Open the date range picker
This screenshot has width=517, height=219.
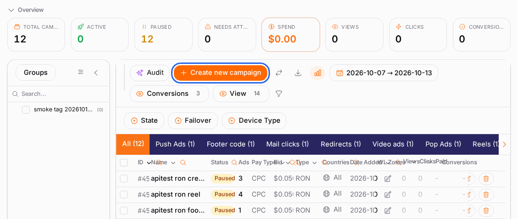pyautogui.click(x=384, y=73)
